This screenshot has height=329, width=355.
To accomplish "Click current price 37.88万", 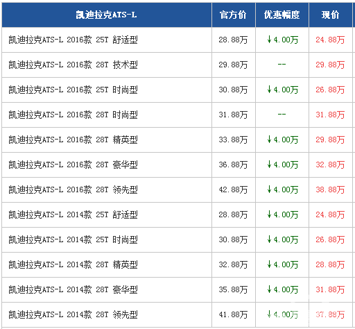I will (330, 314).
